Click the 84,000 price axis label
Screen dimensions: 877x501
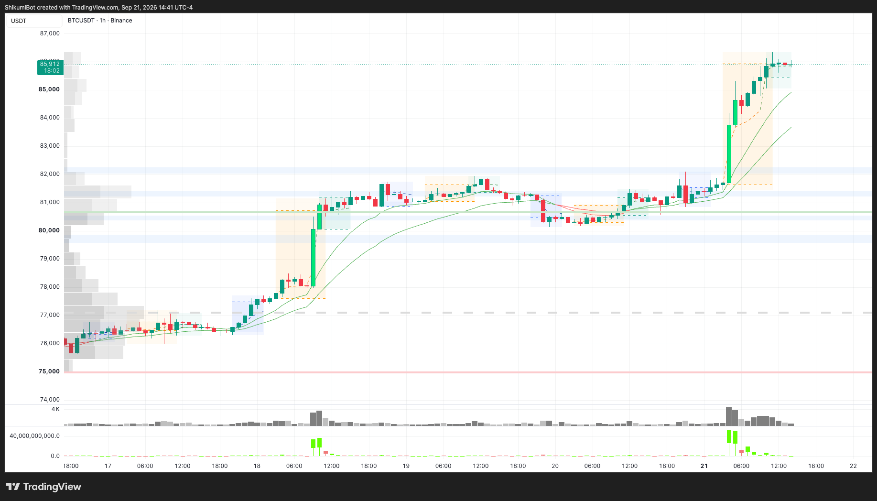(50, 118)
